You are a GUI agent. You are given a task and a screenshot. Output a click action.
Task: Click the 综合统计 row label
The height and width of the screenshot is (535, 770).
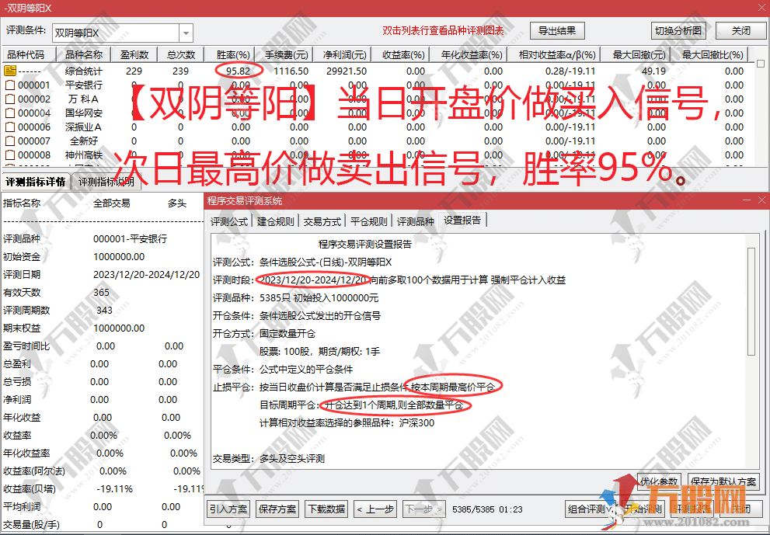83,71
